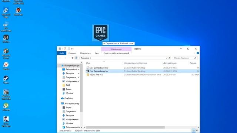The image size is (237, 133).
Task: Select the Этот компьютер desktop icon
Action: 6,26
